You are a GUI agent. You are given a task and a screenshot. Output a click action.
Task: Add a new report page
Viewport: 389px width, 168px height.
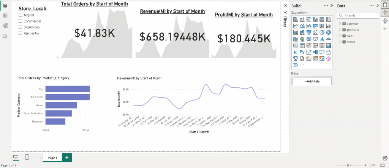[x=67, y=158]
